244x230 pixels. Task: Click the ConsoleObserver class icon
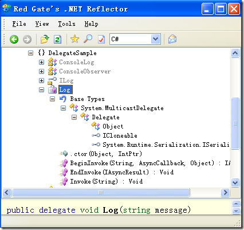(52, 71)
